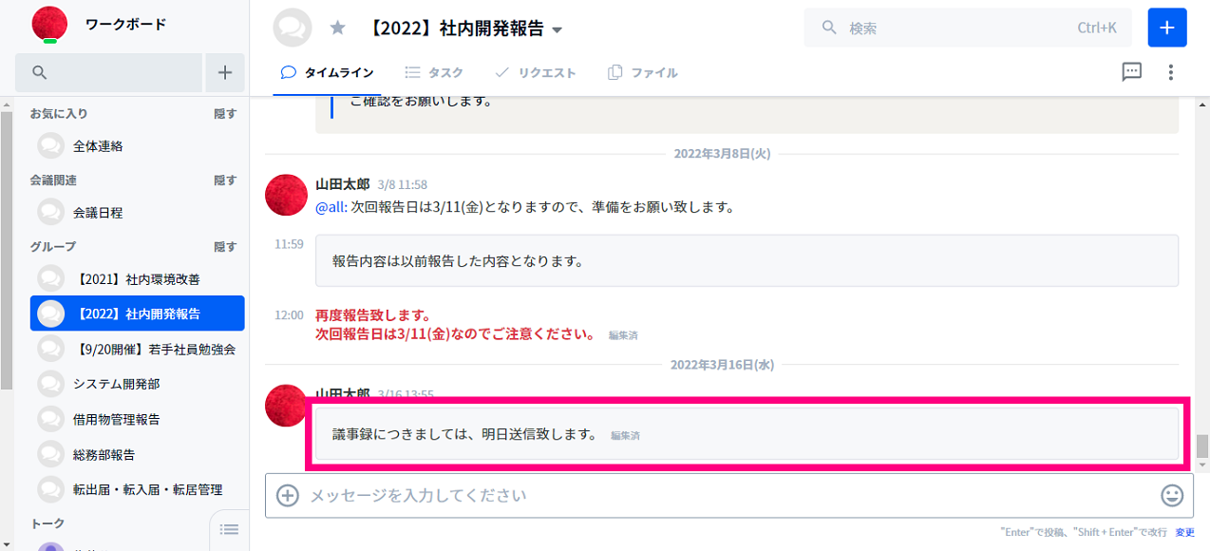Click the blue plus button at top right

coord(1167,28)
